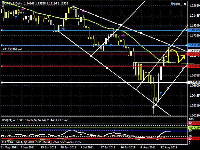The image size is (200, 150).
Task: Click the 4 Aug 2011 date label
Action: (x=148, y=147)
